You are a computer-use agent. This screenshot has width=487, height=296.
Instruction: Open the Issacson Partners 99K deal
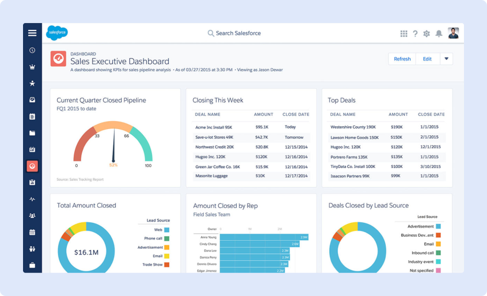tap(350, 176)
